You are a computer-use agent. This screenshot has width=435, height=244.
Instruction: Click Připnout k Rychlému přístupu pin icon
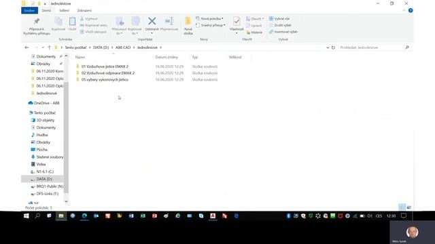(37, 21)
